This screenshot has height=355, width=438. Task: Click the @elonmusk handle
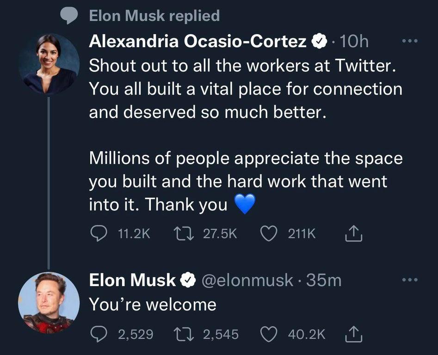pyautogui.click(x=248, y=280)
